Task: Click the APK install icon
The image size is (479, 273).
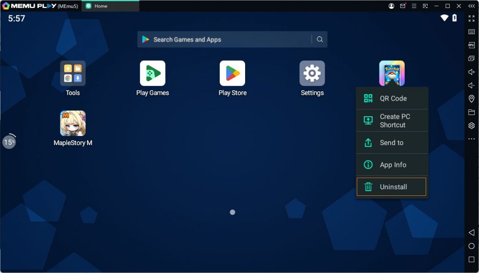Action: tap(471, 45)
